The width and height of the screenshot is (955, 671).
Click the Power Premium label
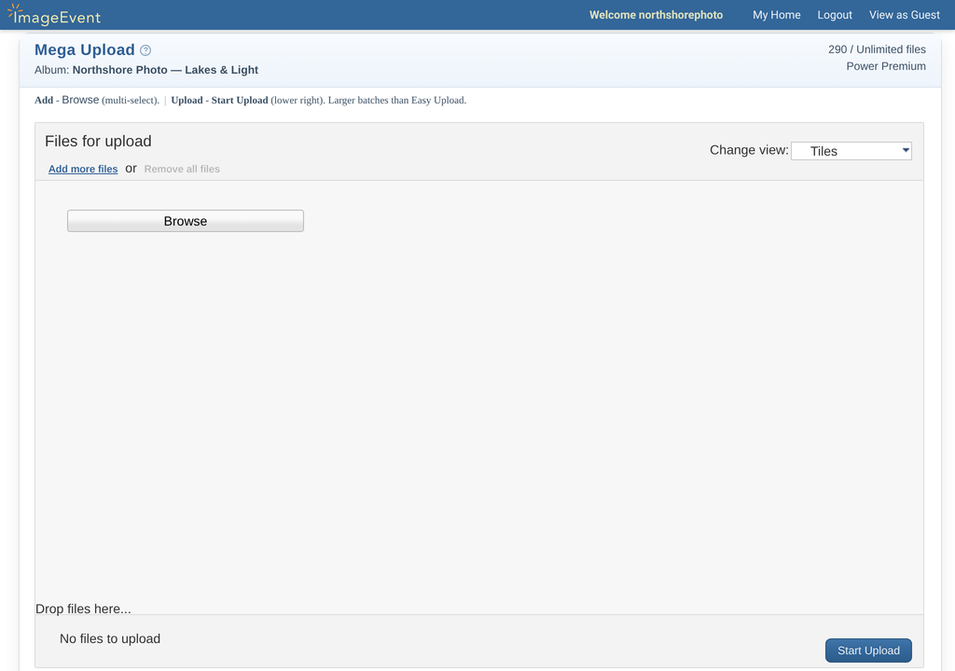[x=886, y=66]
